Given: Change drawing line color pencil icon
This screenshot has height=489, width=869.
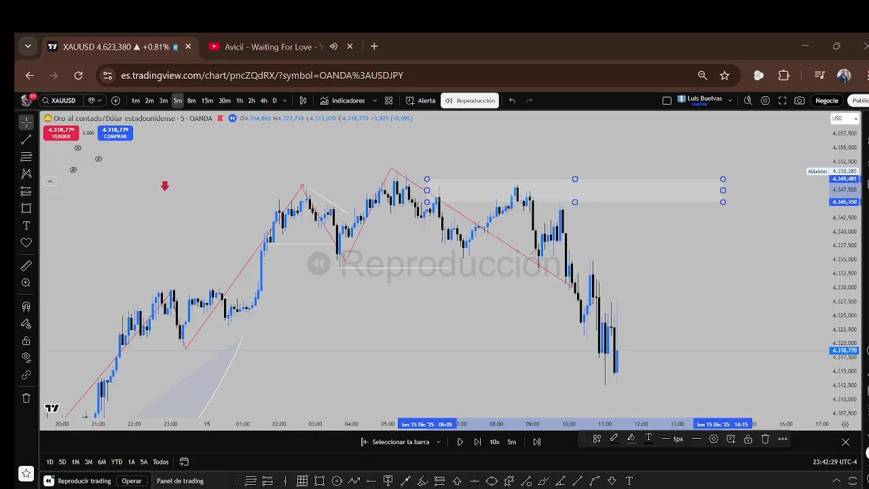Looking at the screenshot, I should 614,439.
